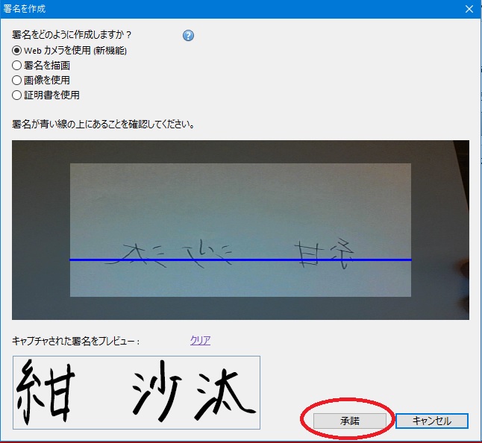482x443 pixels.
Task: Click the キャプチャされた署名をプレビュー label
Action: point(76,341)
